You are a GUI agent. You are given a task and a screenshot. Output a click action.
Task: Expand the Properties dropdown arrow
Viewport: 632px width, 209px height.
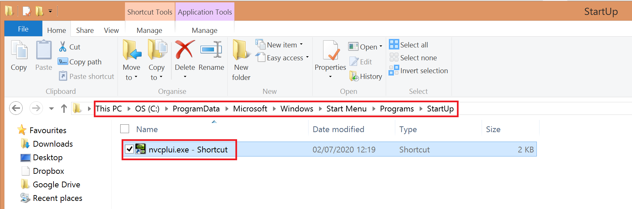330,77
